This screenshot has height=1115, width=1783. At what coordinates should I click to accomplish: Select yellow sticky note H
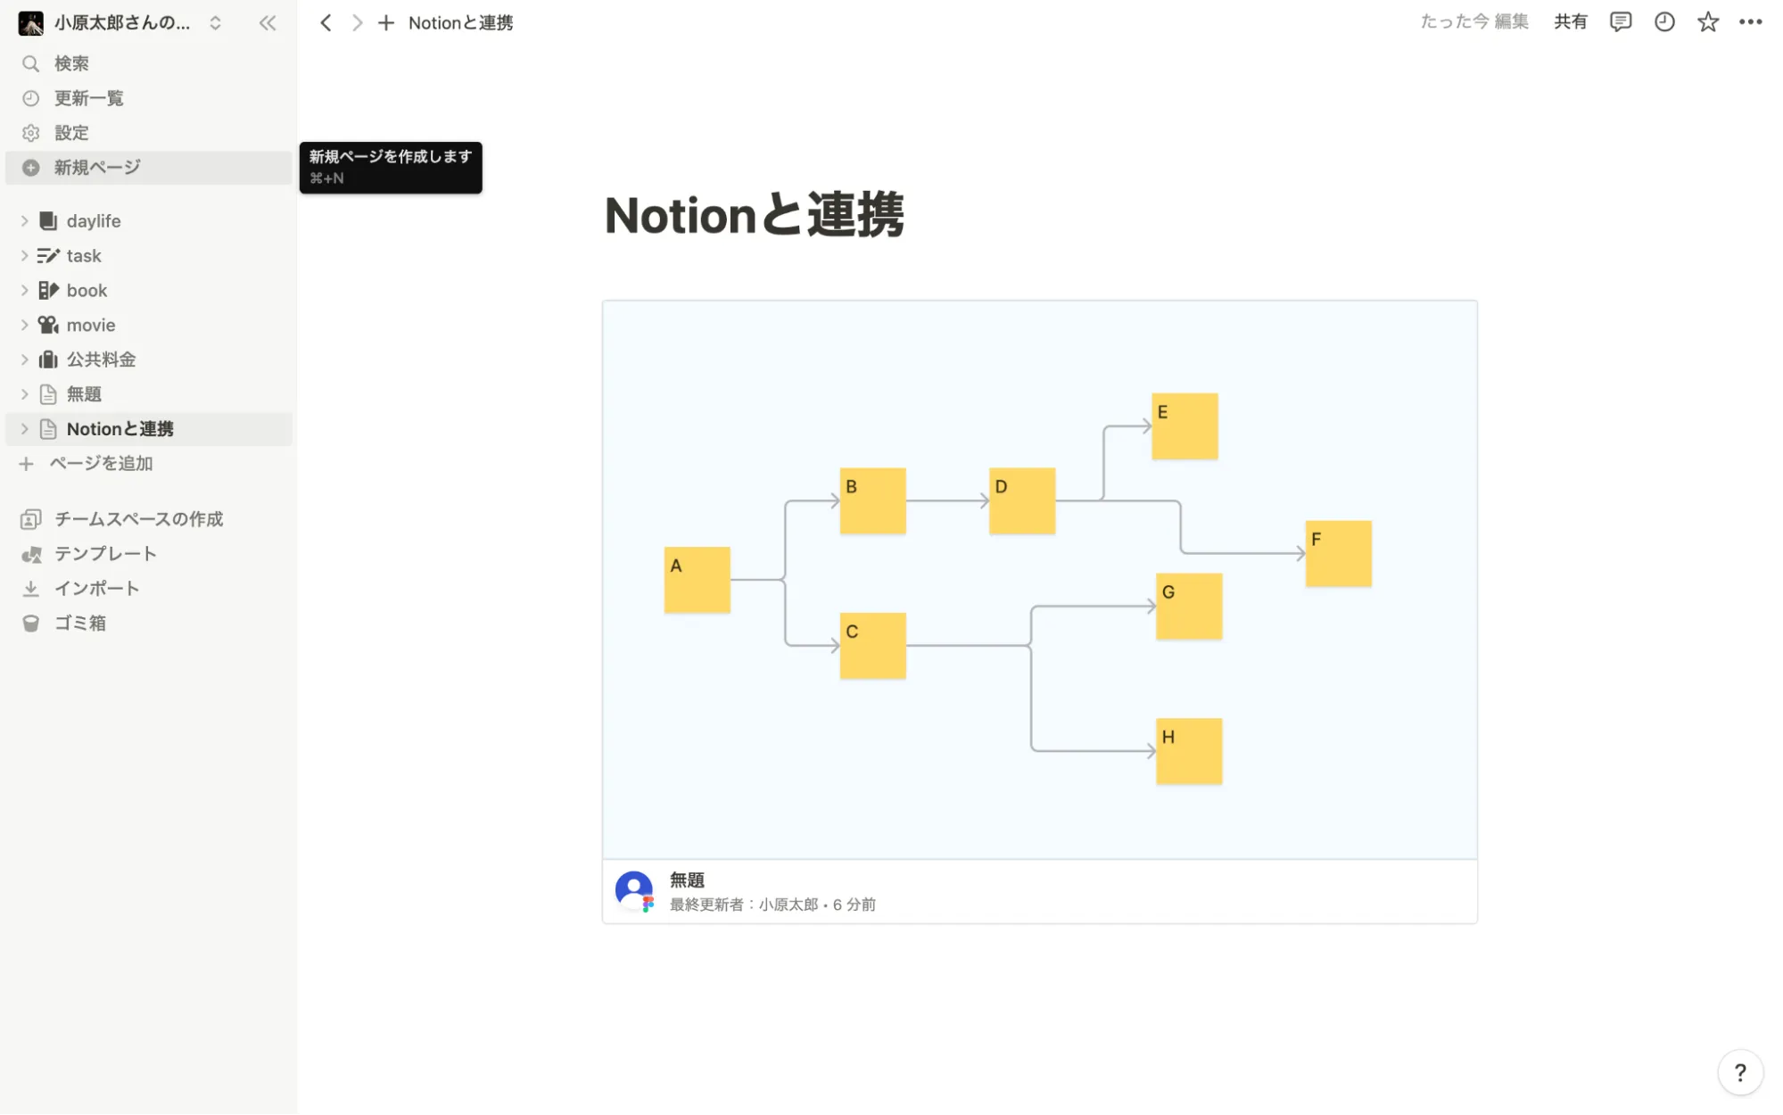1189,751
